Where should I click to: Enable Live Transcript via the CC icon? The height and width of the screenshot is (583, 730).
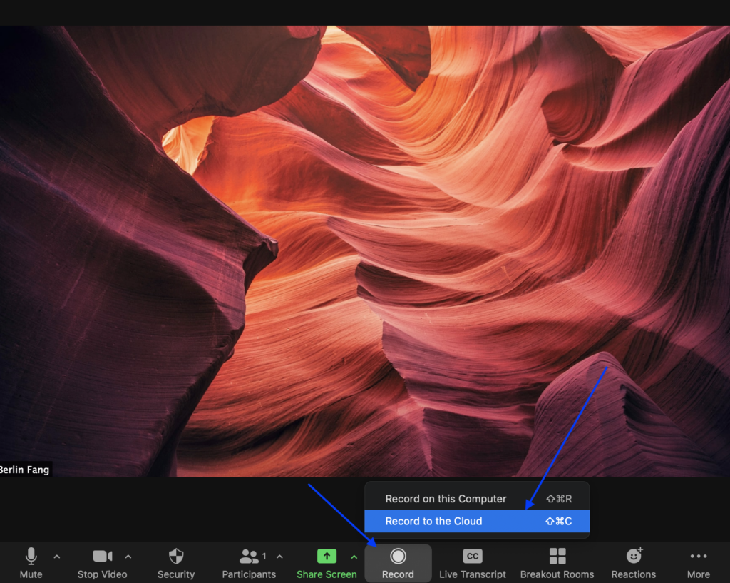click(x=472, y=557)
